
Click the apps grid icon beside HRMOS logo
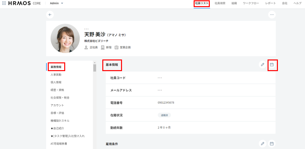pyautogui.click(x=4, y=3)
